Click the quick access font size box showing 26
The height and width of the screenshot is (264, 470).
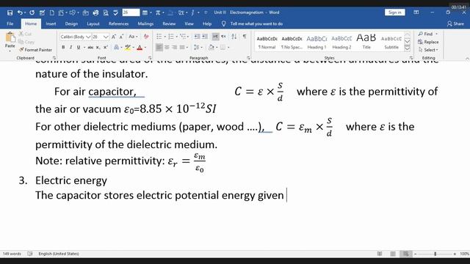click(x=131, y=12)
